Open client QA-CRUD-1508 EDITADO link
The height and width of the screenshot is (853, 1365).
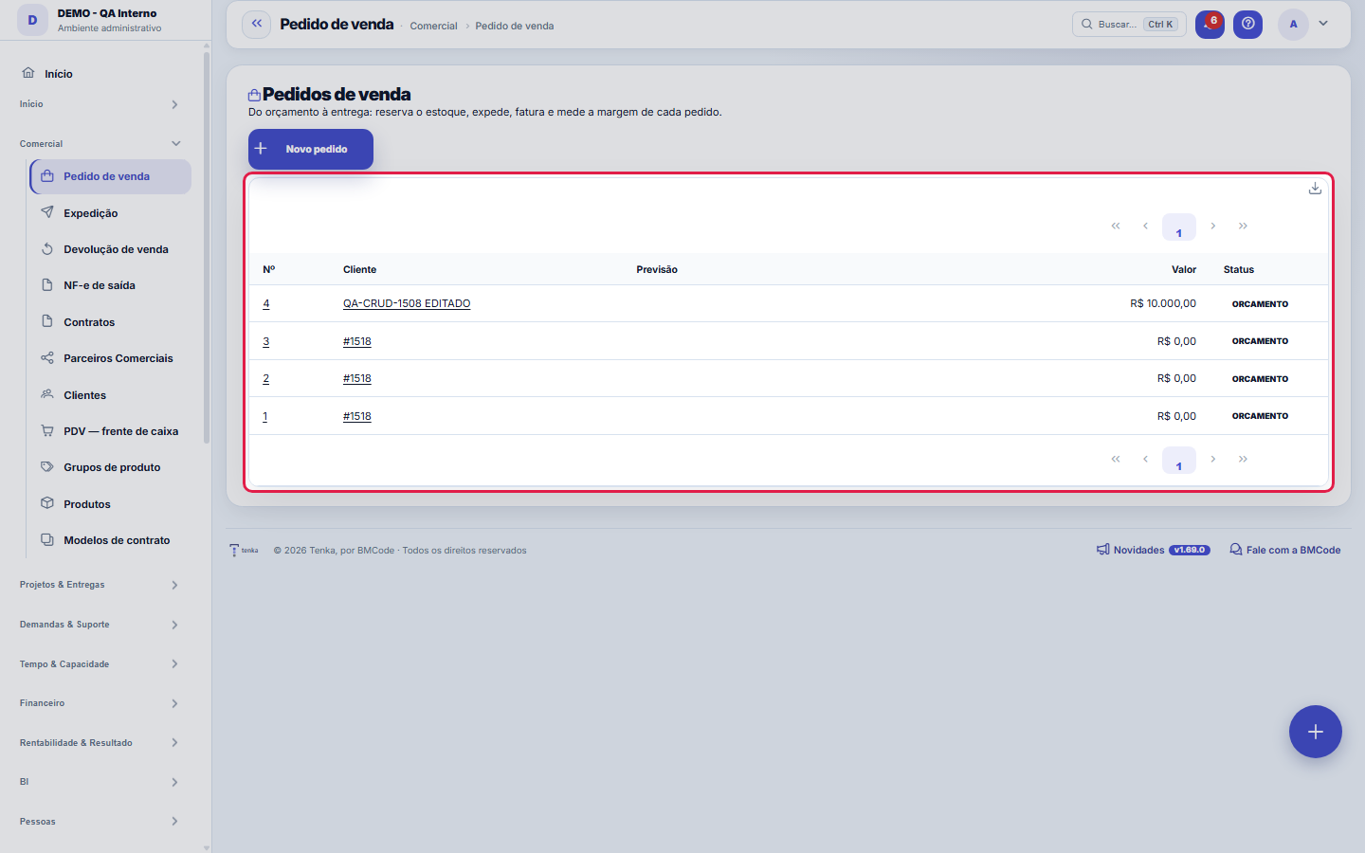[407, 303]
